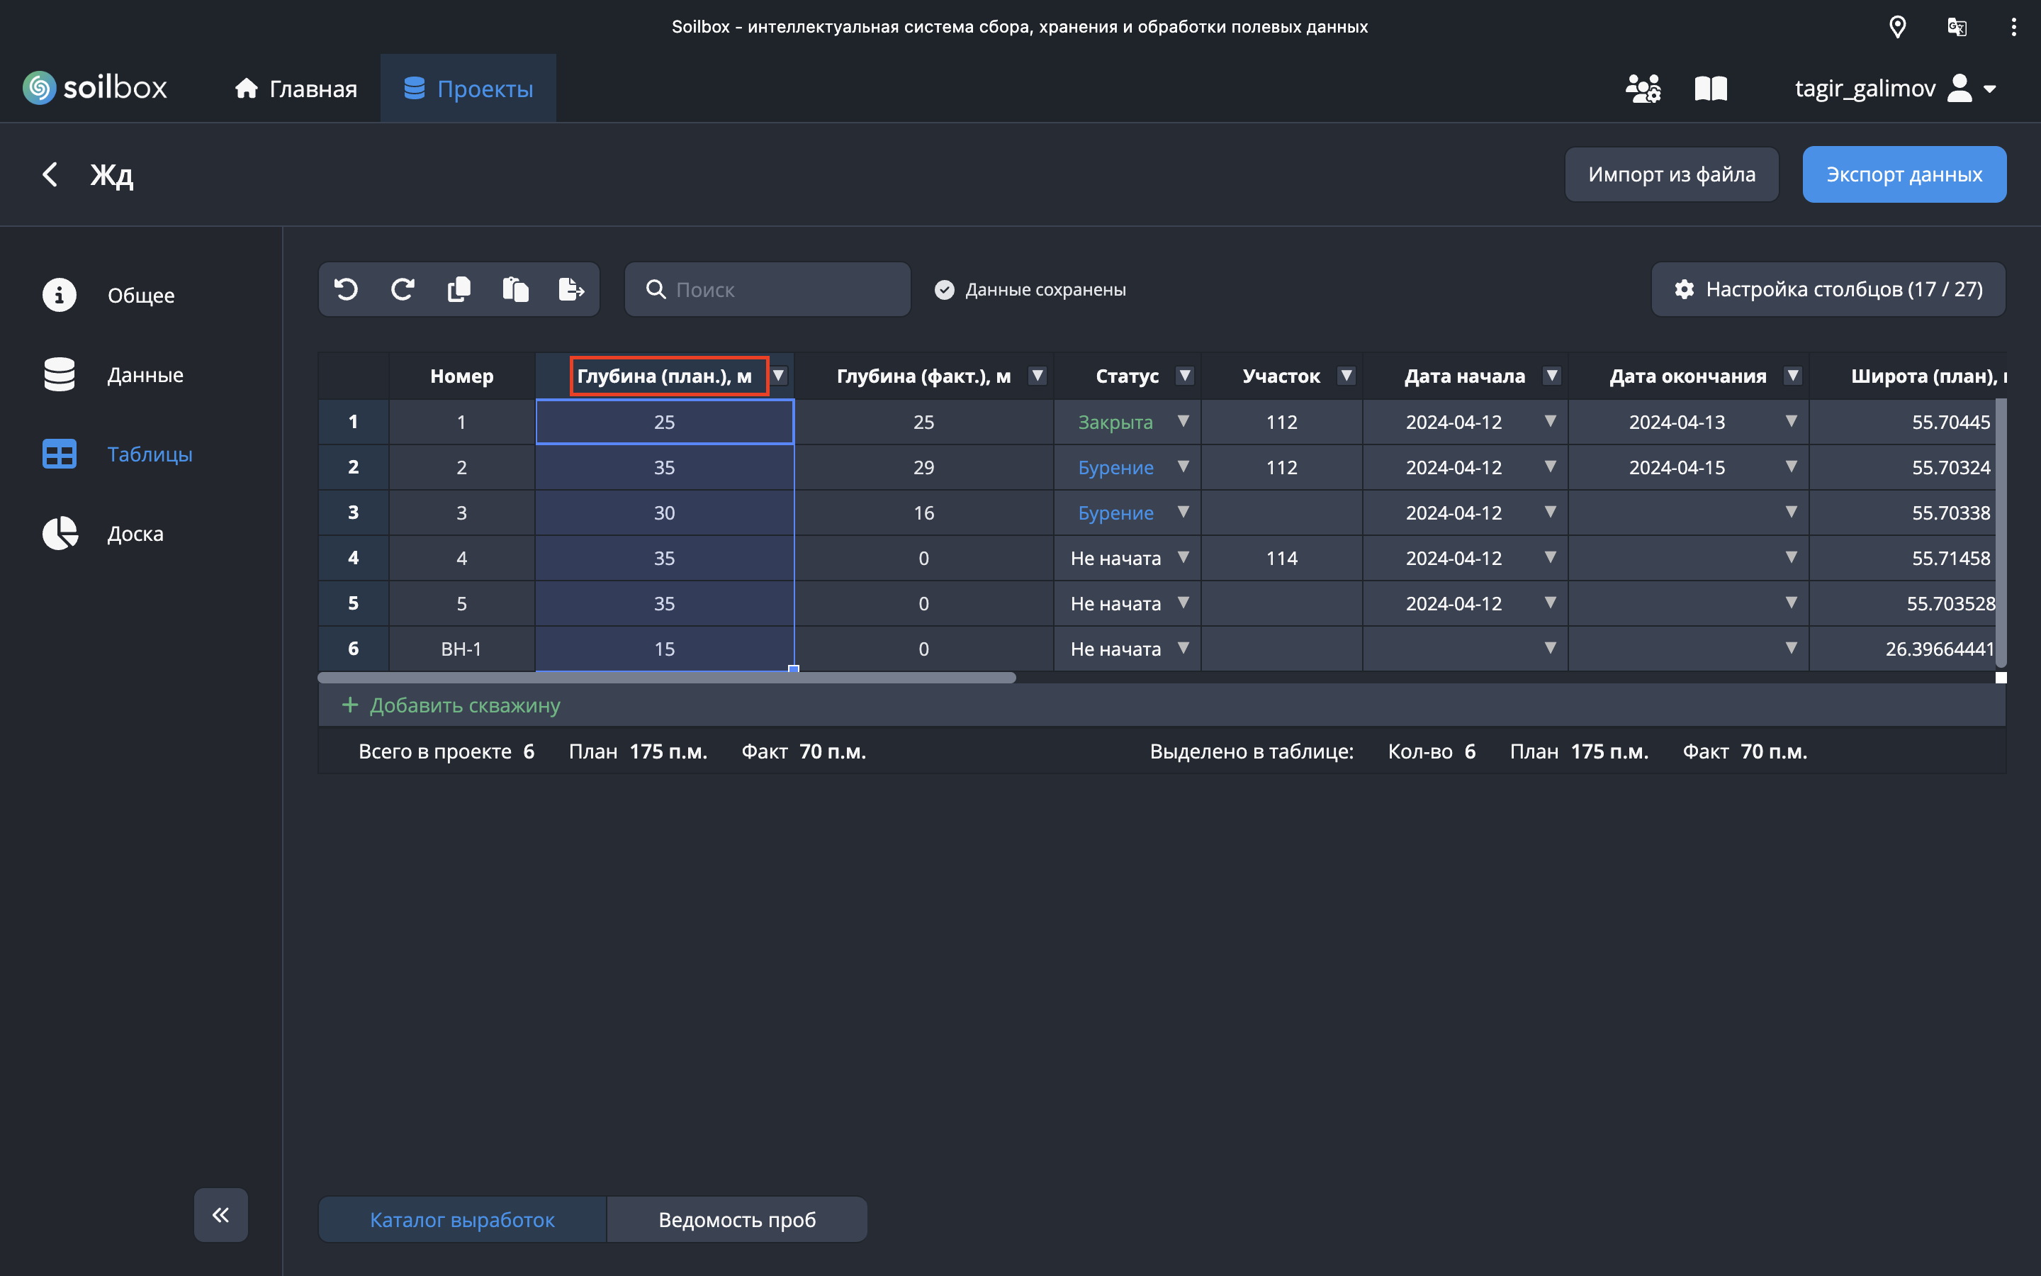Click the redo icon in table toolbar
Screen dimensions: 2041x1276
403,289
